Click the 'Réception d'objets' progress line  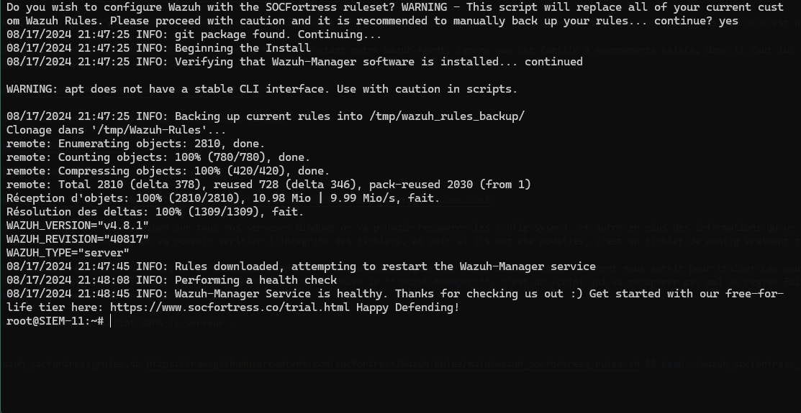coord(223,198)
